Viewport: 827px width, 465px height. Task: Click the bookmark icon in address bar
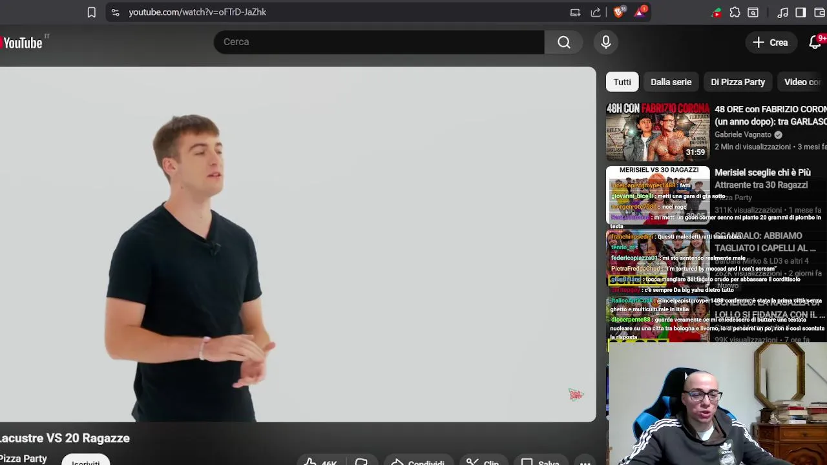coord(91,12)
